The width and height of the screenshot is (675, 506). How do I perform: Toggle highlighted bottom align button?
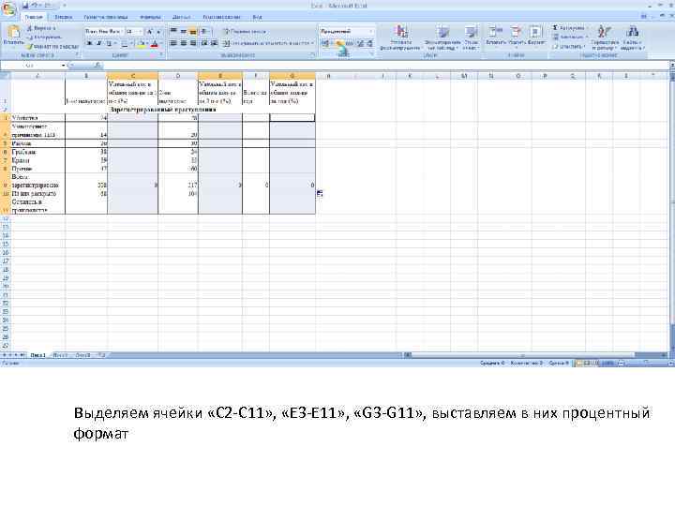(x=193, y=32)
